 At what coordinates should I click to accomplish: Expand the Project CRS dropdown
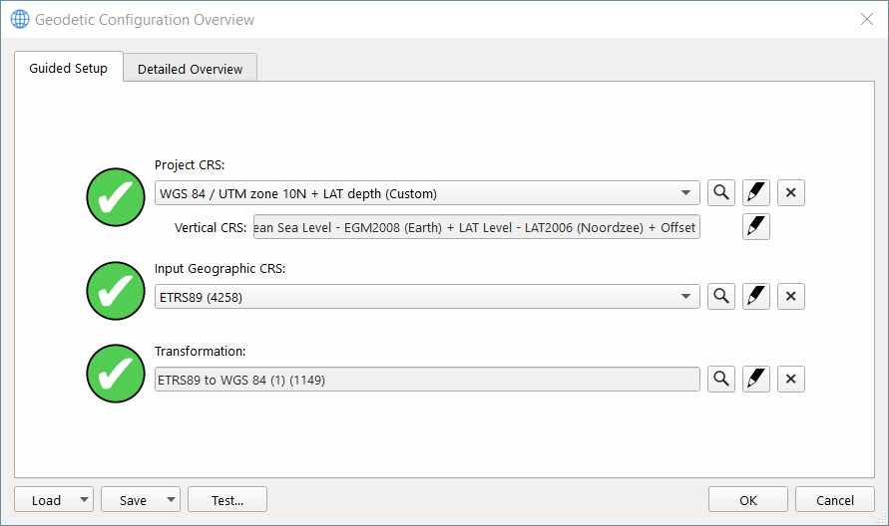pyautogui.click(x=686, y=193)
